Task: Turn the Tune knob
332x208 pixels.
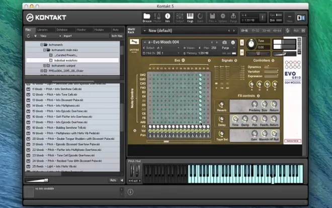Action: coord(251,44)
